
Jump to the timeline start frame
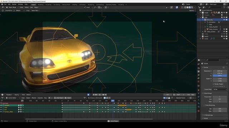point(94,95)
